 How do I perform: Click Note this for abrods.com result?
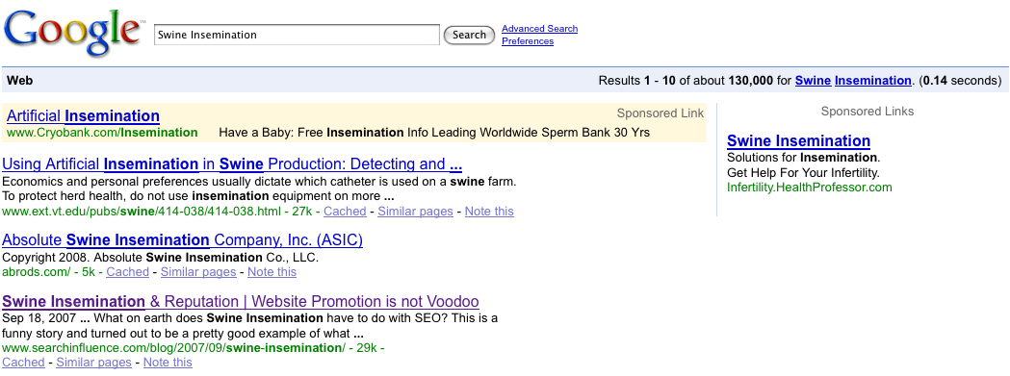272,272
